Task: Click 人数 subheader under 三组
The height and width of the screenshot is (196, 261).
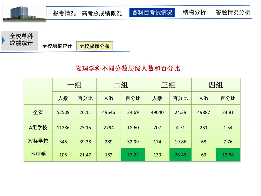Action: pyautogui.click(x=157, y=98)
